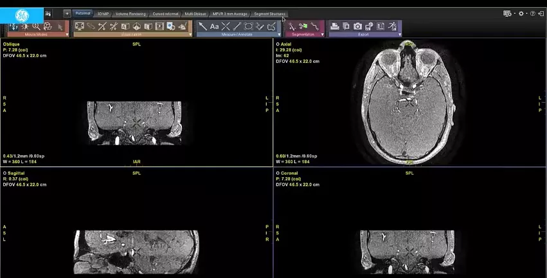The height and width of the screenshot is (278, 547).
Task: Select the straight line distance measure tool
Action: click(x=237, y=26)
